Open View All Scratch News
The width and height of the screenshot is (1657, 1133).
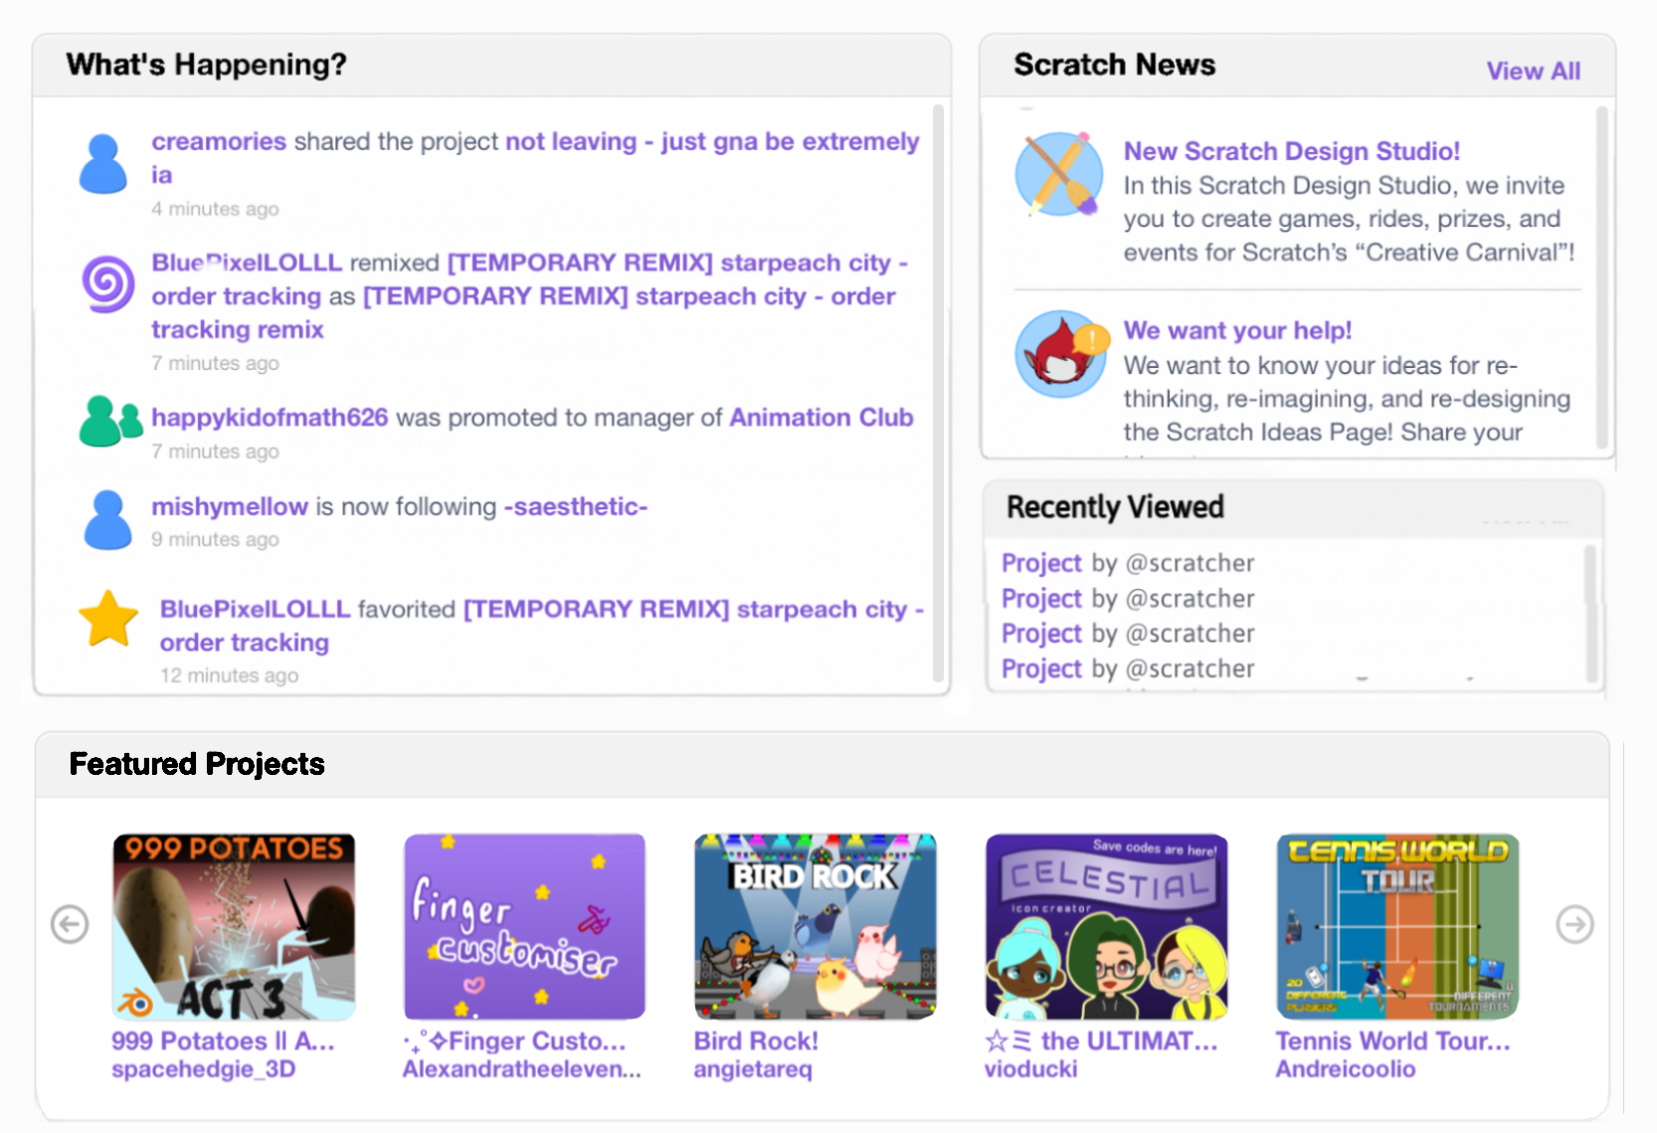click(1533, 71)
